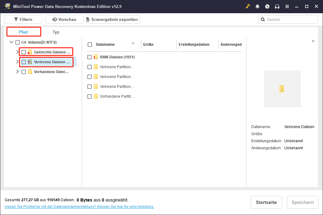Sort by Änderungsdatum column header

click(x=231, y=45)
